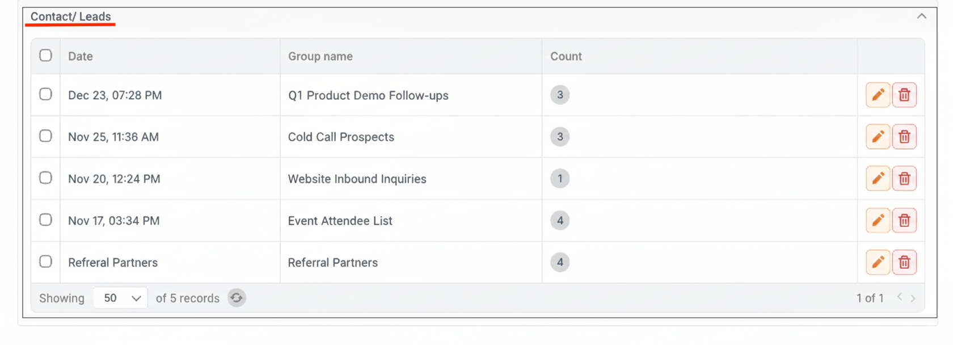Screen dimensions: 962x345
Task: Go to the previous page arrow
Action: pyautogui.click(x=900, y=298)
